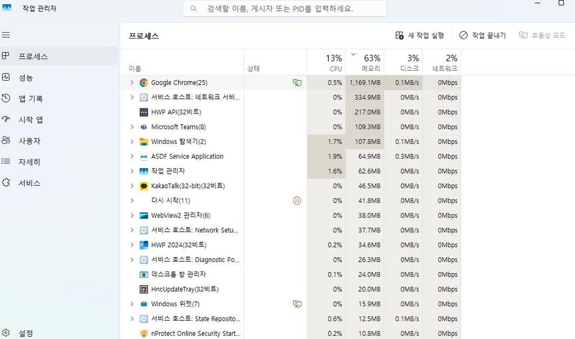Click the Windows 탐색기 folder icon
Image resolution: width=575 pixels, height=339 pixels.
tap(144, 142)
